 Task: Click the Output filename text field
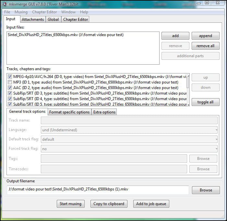98,190
